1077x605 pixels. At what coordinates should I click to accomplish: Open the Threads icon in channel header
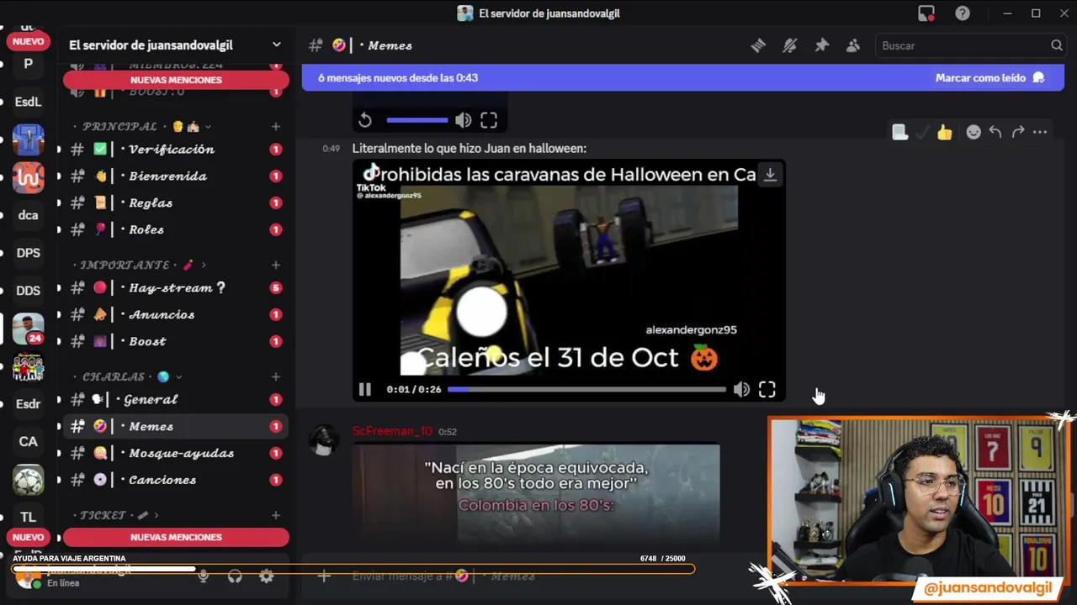point(758,45)
